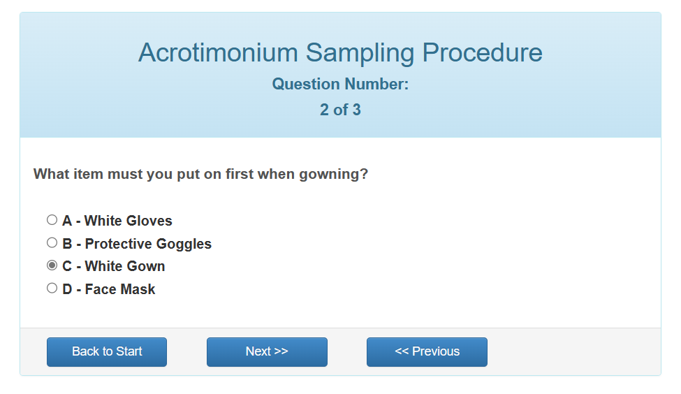Select the radio button for option A
Image resolution: width=681 pixels, height=394 pixels.
(x=52, y=220)
